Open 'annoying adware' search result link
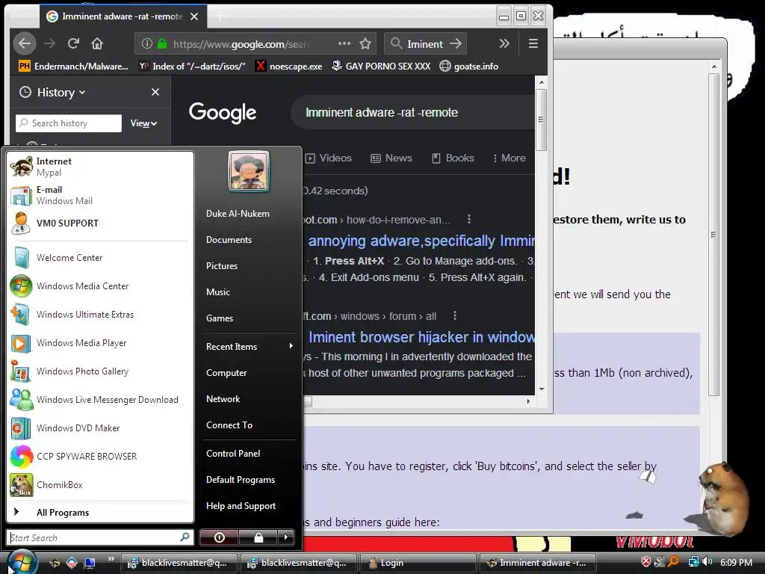765x574 pixels. pyautogui.click(x=421, y=241)
